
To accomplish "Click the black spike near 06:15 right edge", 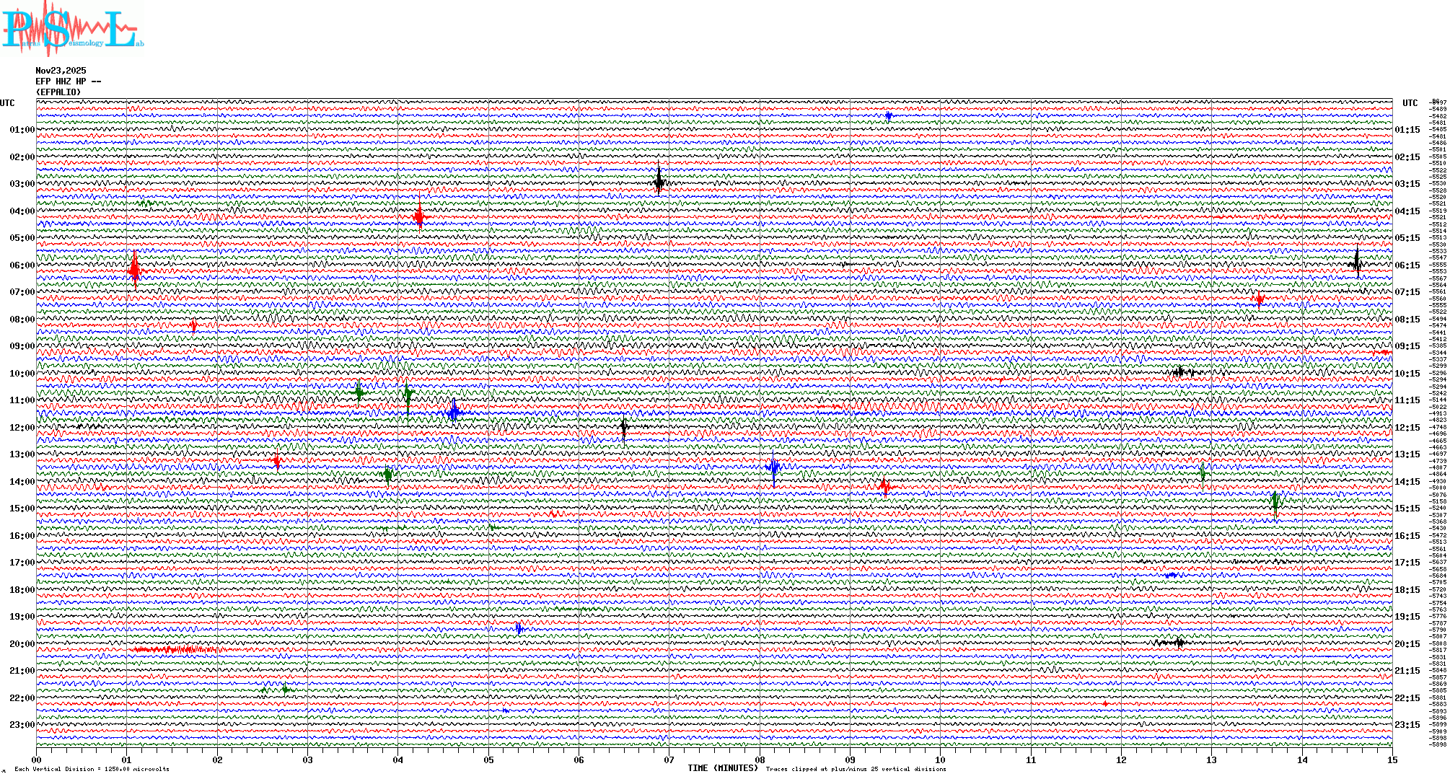I will tap(1356, 263).
